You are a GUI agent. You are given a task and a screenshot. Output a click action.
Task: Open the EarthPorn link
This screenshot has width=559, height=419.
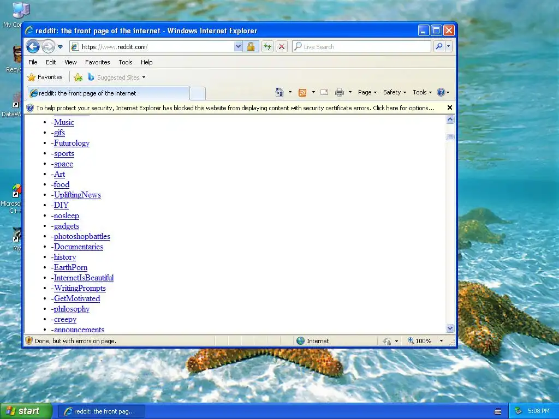pos(70,267)
